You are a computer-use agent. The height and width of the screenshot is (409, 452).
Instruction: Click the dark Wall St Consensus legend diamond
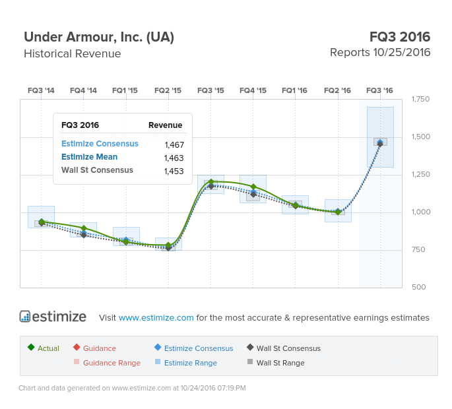[250, 347]
